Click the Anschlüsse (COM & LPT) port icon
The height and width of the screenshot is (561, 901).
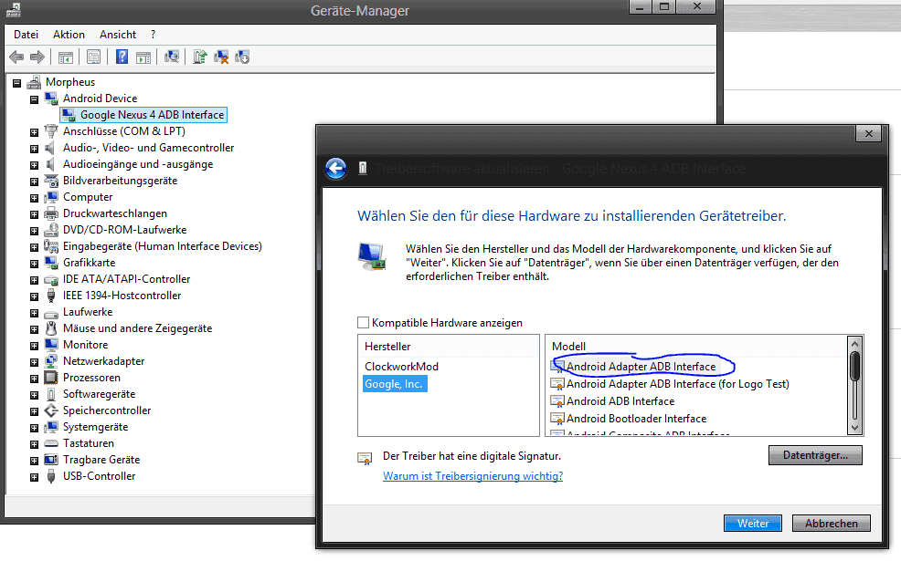point(51,131)
